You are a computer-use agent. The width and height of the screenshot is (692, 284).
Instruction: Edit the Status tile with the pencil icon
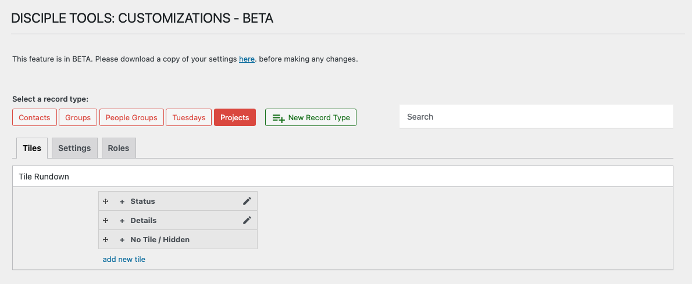(247, 202)
